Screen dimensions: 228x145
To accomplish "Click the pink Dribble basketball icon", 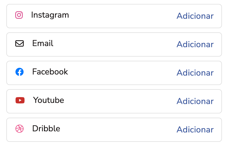I will click(20, 129).
